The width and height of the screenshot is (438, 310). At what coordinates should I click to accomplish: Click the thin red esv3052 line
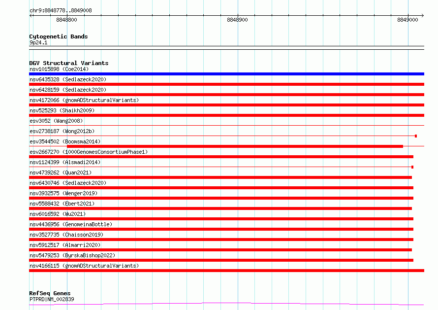(x=226, y=125)
